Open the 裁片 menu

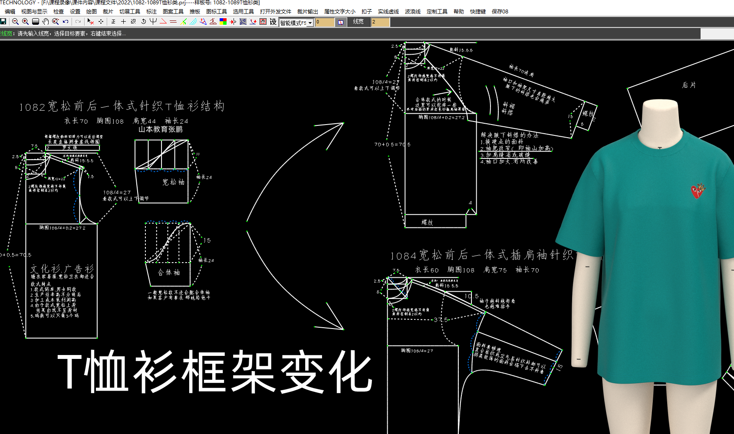click(x=108, y=12)
